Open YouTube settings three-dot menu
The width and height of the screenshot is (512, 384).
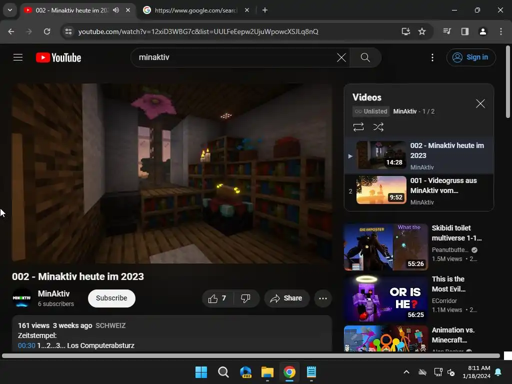[432, 57]
